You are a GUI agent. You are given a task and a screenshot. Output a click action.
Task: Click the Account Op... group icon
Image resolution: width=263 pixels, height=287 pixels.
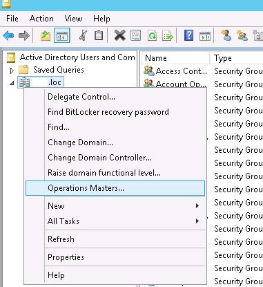click(x=148, y=84)
